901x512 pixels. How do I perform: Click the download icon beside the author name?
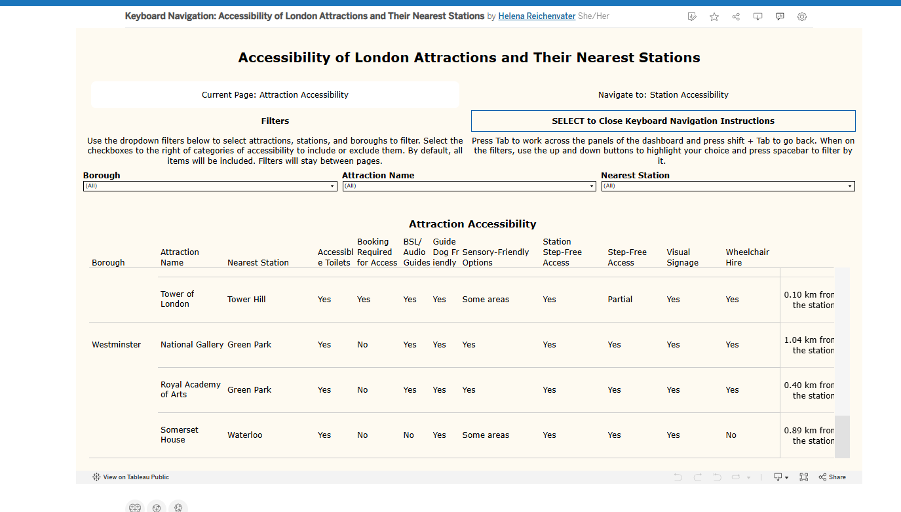[758, 16]
